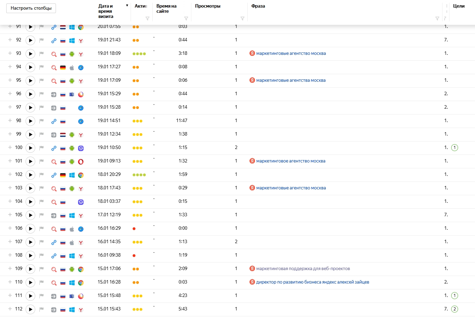The width and height of the screenshot is (475, 317).
Task: Open the filter in the Фраза column header
Action: point(437,19)
